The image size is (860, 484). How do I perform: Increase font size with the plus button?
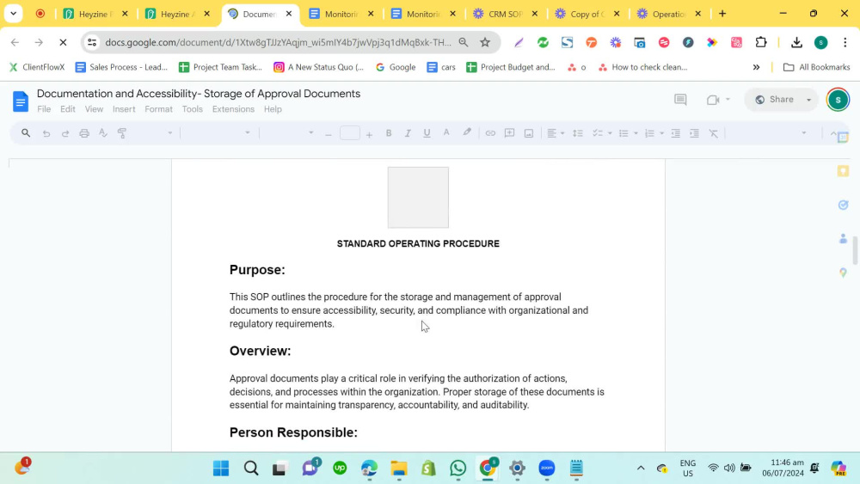click(369, 134)
